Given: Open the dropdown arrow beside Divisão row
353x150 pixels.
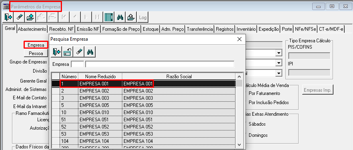Looking at the screenshot, I should 279,73.
